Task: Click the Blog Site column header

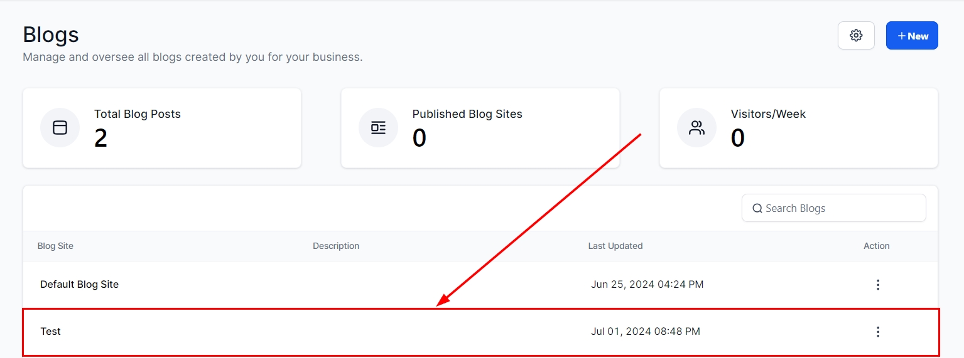Action: 55,246
